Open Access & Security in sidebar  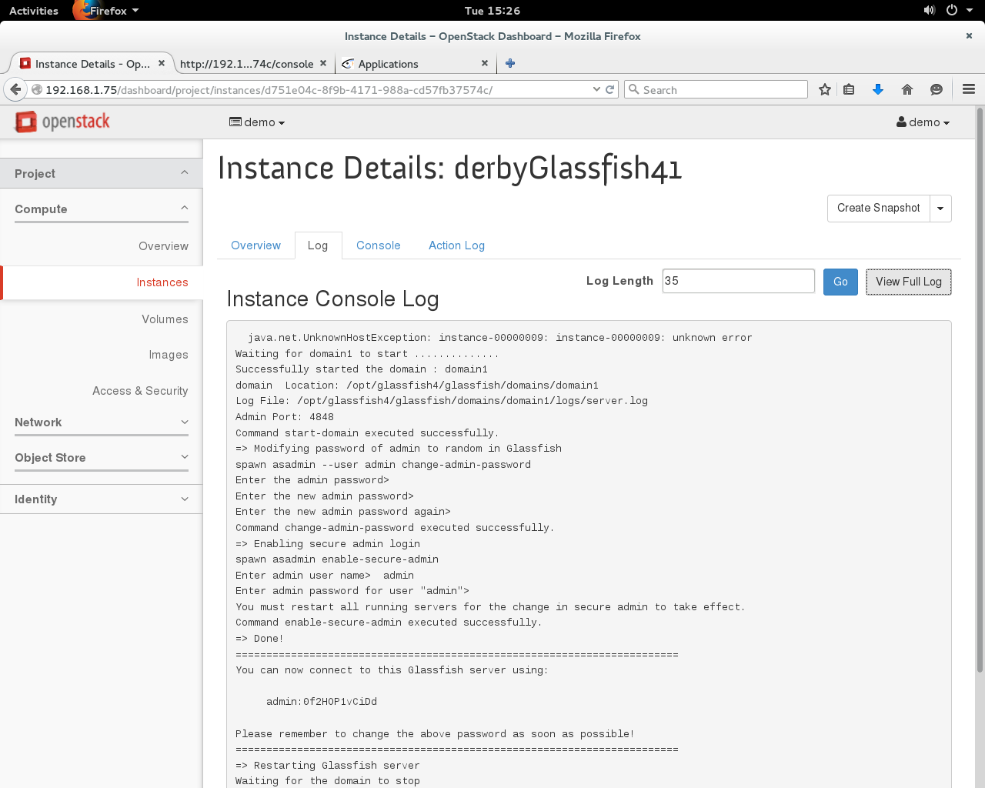[140, 391]
